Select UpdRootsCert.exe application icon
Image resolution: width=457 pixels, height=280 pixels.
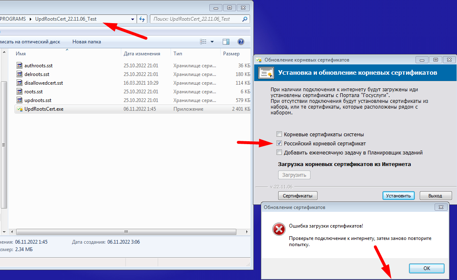19,109
